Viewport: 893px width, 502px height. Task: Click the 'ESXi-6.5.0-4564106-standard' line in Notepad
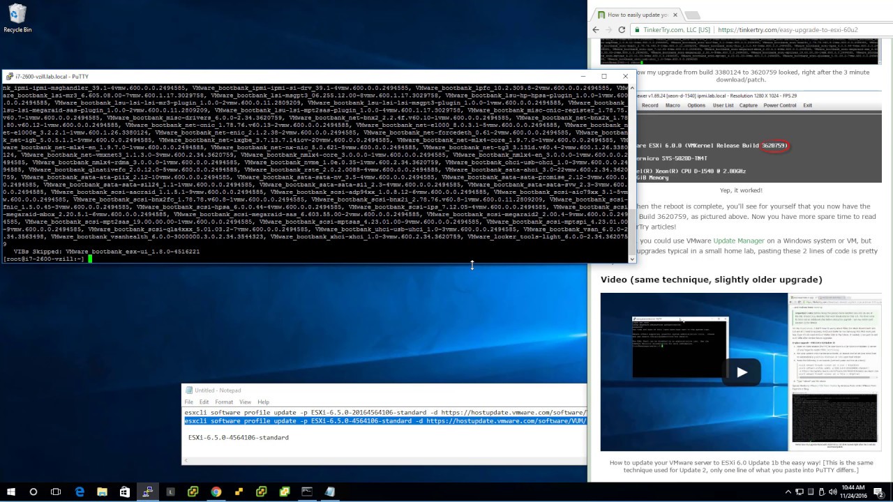(x=239, y=437)
